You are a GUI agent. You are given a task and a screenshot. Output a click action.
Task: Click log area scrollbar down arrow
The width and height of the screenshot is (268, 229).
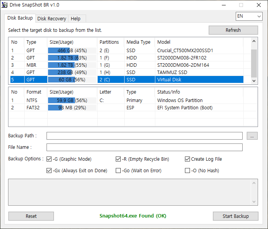click(x=254, y=202)
